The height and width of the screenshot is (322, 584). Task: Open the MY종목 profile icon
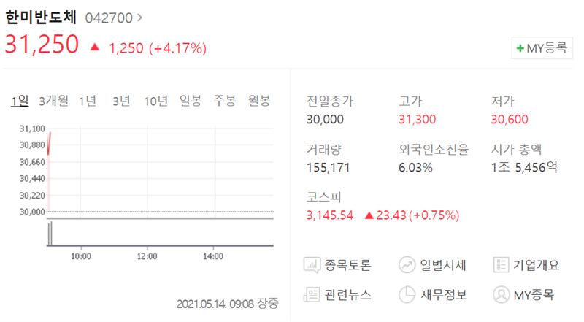point(501,294)
